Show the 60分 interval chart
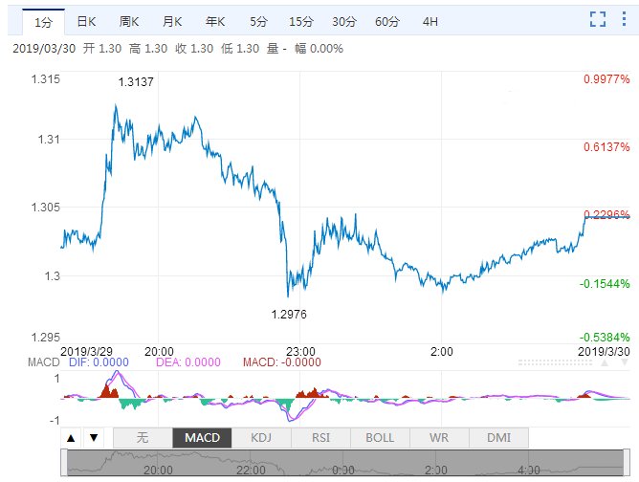The image size is (639, 482). (x=387, y=21)
